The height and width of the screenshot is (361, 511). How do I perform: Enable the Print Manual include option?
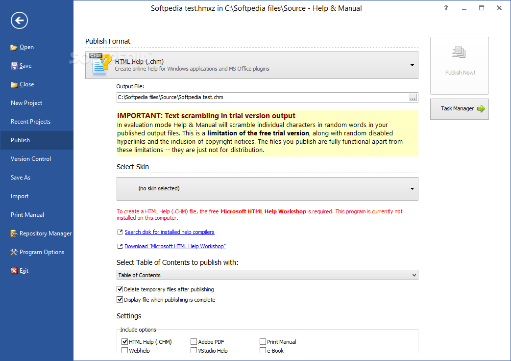point(263,342)
